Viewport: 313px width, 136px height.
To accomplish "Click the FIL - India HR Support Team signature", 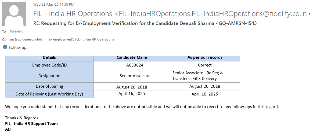I will pos(31,124).
